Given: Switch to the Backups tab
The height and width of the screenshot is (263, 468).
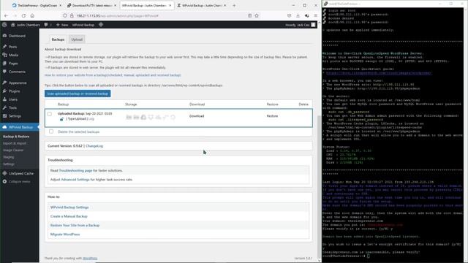Looking at the screenshot, I should pyautogui.click(x=58, y=39).
